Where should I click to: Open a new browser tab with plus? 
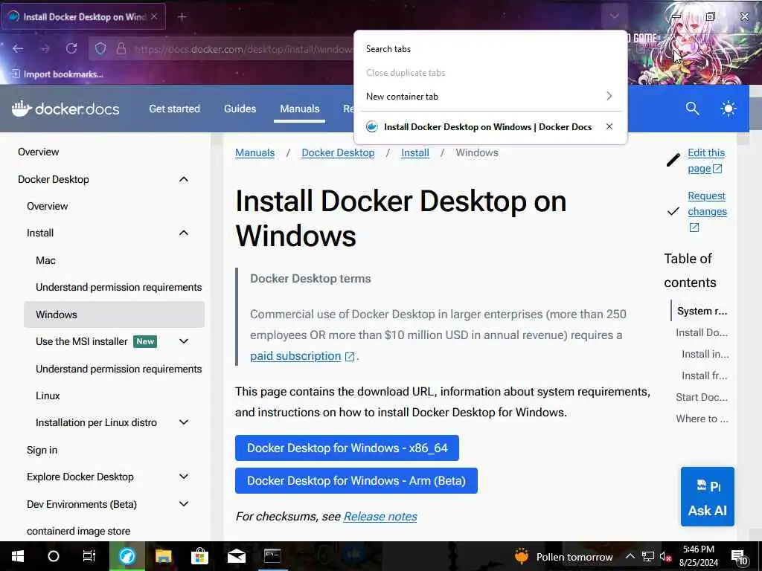pyautogui.click(x=182, y=17)
